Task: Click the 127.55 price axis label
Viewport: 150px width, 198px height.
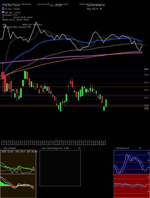Action: 146,90
